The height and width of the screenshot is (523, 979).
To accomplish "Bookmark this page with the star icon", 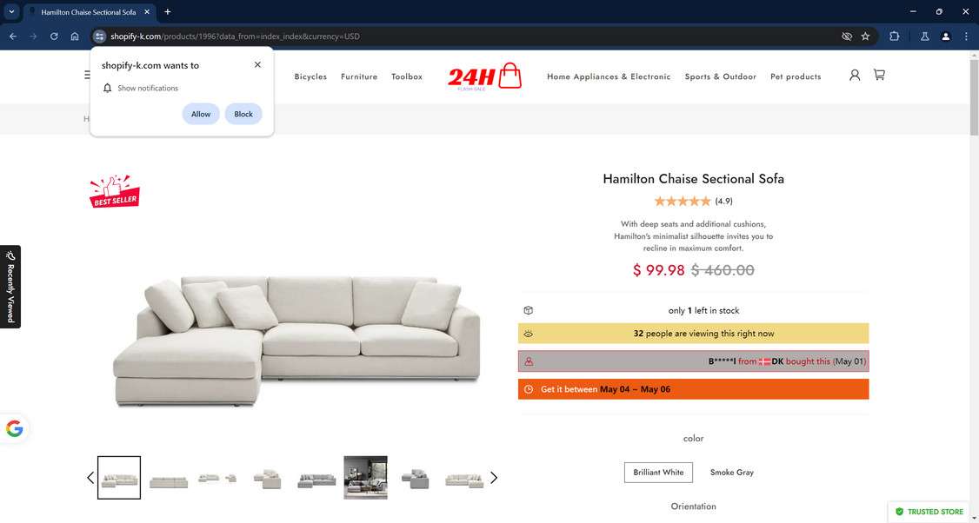I will (x=865, y=36).
